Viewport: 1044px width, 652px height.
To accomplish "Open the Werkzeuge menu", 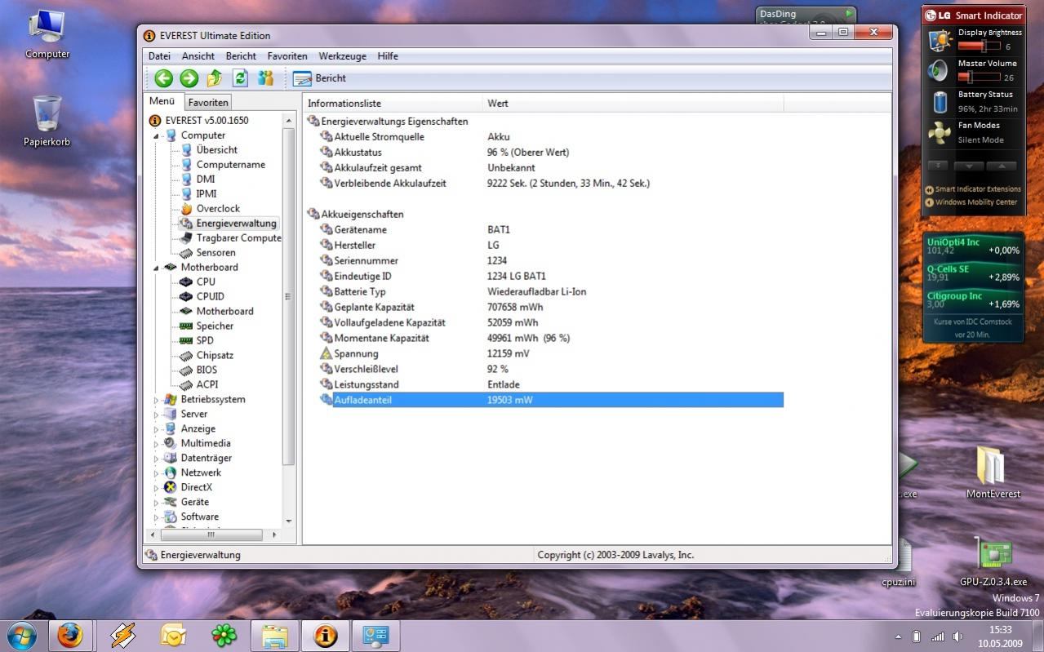I will (x=342, y=56).
